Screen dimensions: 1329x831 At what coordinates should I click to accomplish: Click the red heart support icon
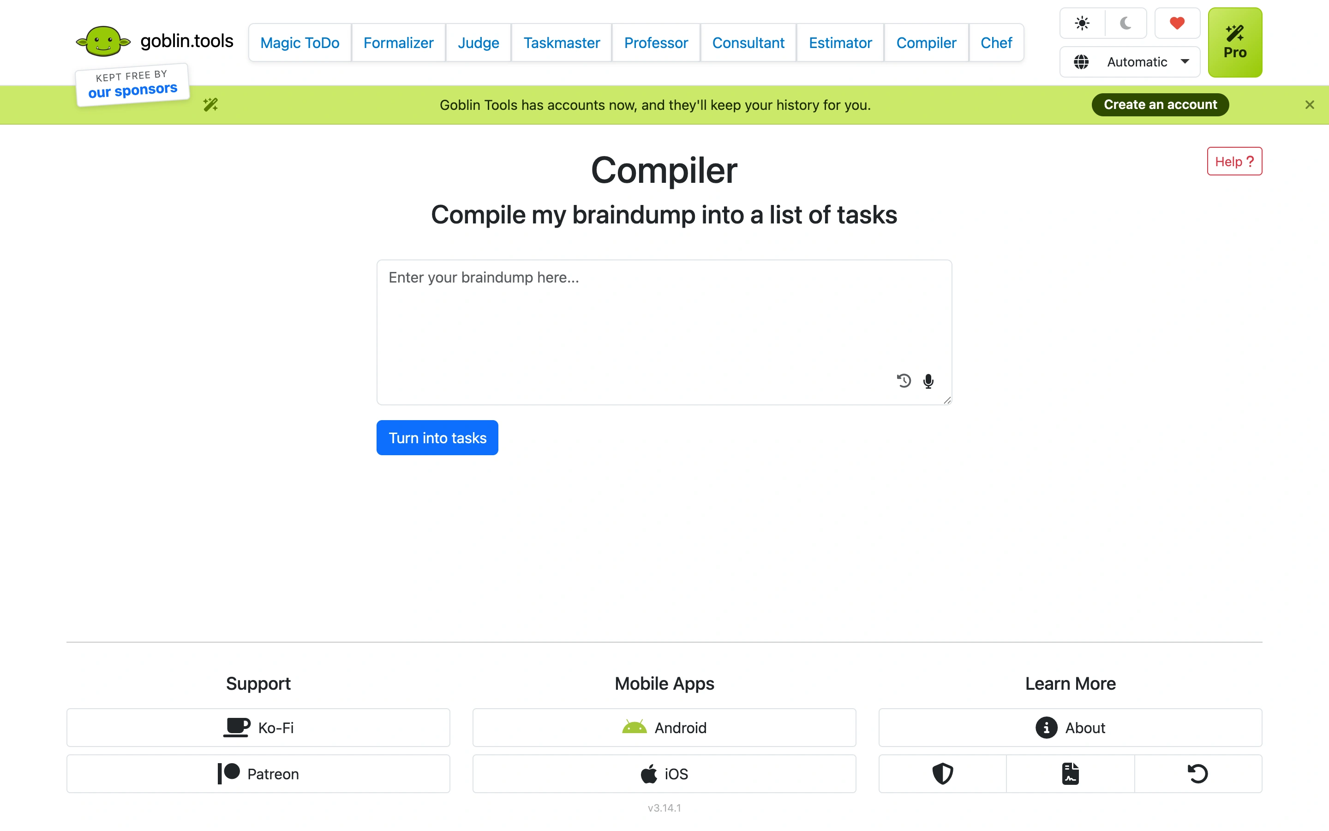[1177, 23]
